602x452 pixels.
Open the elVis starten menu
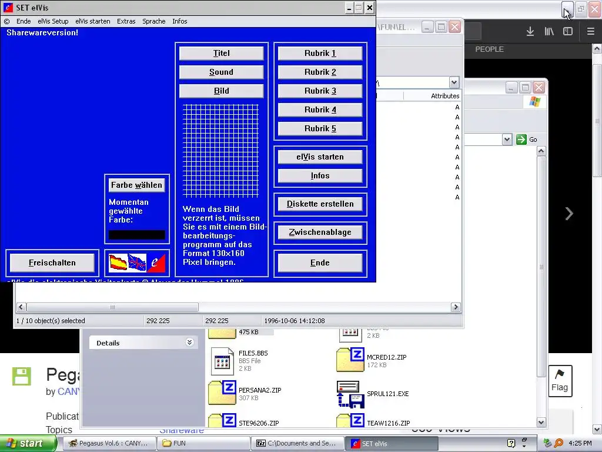coord(92,21)
